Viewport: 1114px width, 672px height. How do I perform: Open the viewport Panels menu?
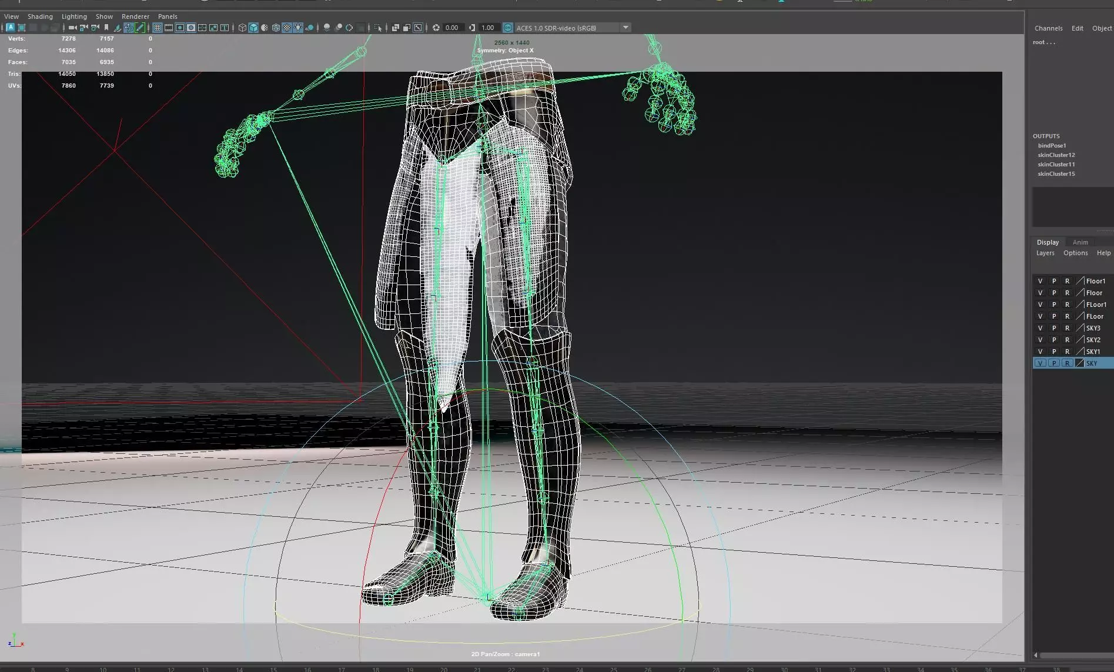[168, 16]
